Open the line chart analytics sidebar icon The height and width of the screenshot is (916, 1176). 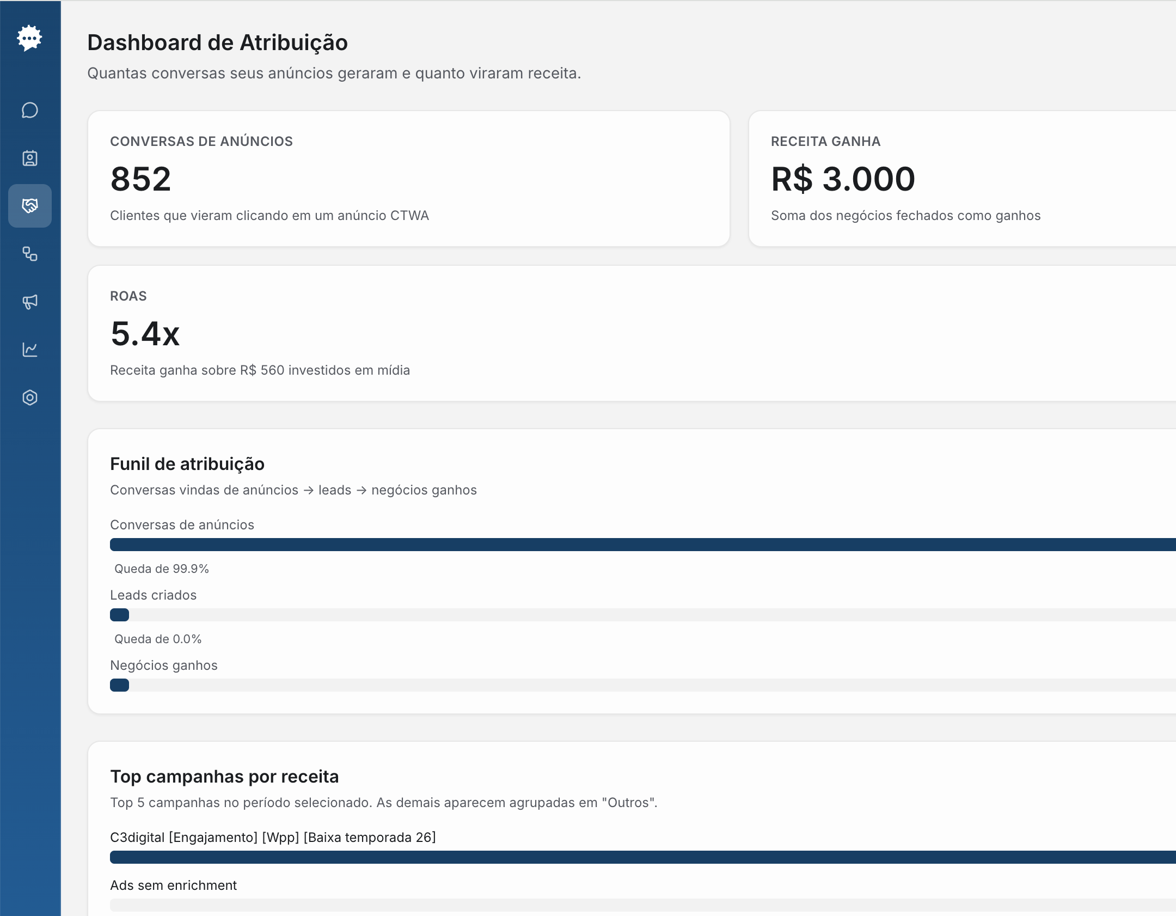tap(30, 350)
